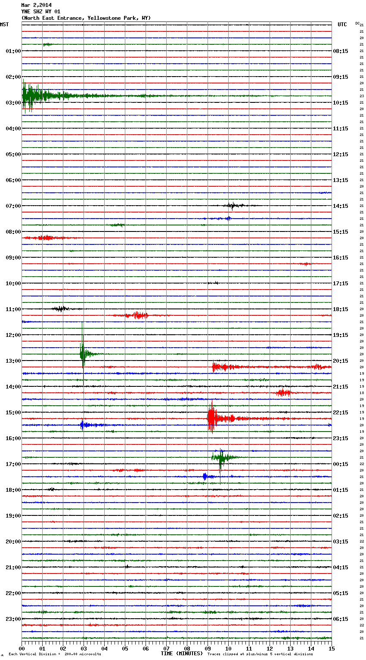Select the 02:15 UTC time label
Screen dimensions: 366x660
341,516
